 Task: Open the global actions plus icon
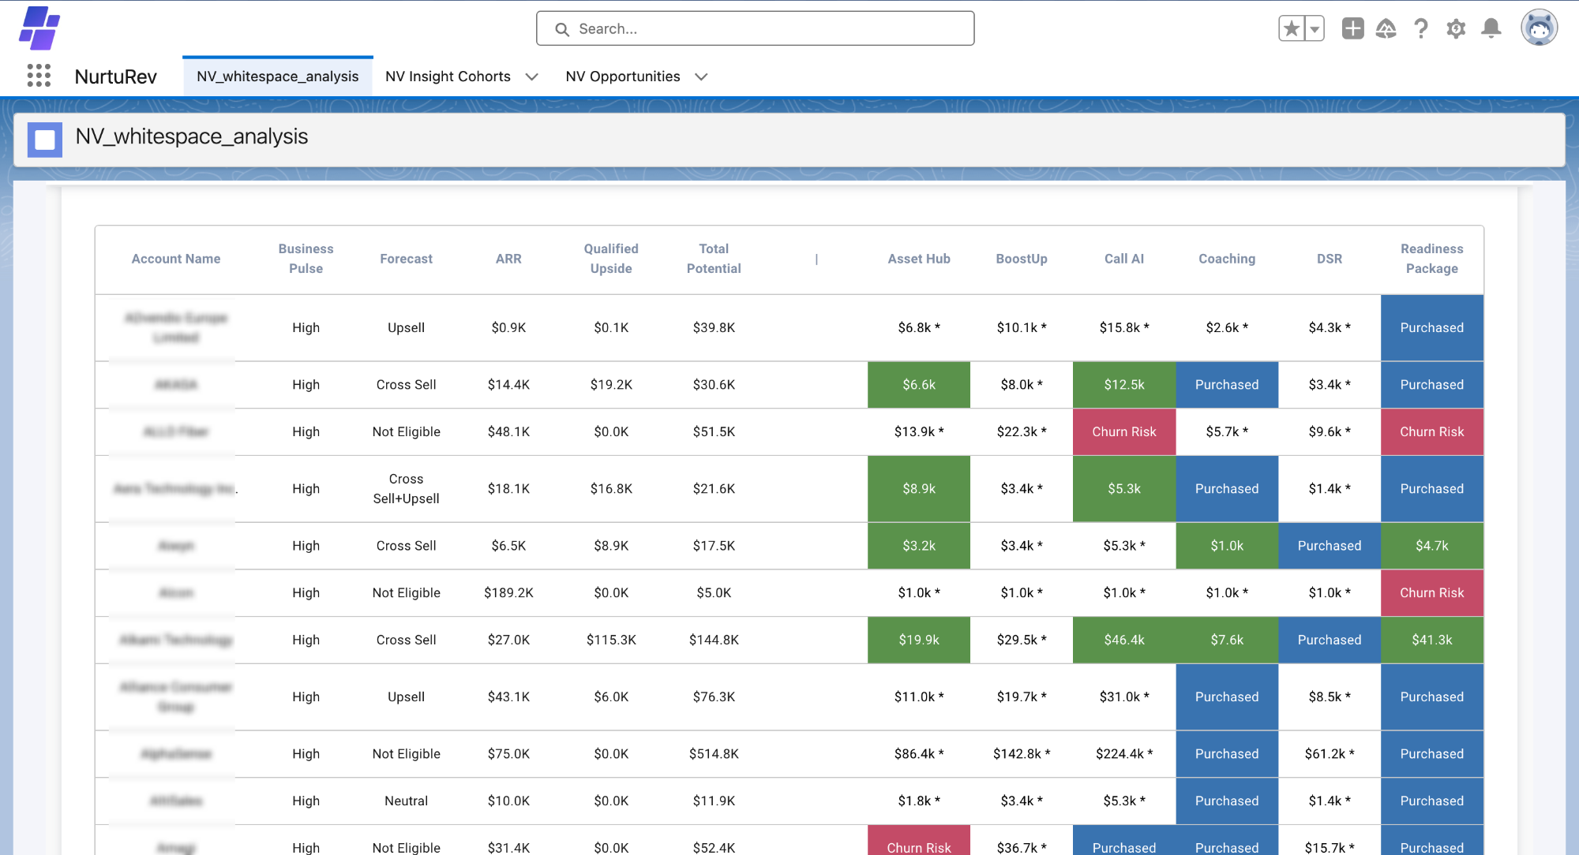tap(1352, 29)
